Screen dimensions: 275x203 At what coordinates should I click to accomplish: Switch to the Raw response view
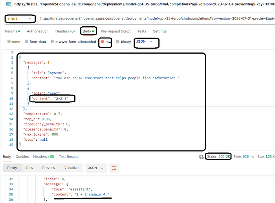point(29,168)
